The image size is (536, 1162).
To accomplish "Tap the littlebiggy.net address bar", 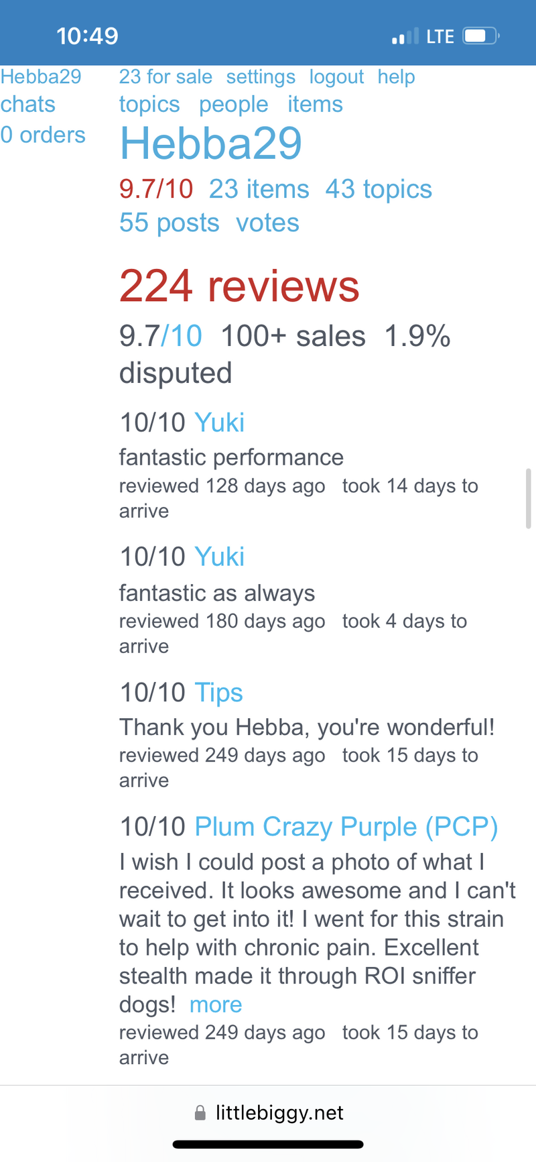I will [x=279, y=1113].
